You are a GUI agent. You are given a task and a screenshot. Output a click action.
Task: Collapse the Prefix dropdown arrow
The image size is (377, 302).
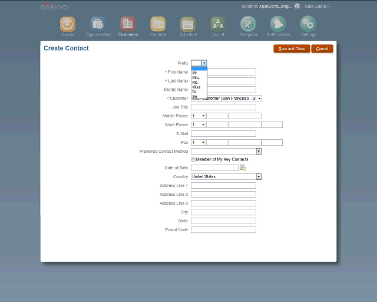204,63
